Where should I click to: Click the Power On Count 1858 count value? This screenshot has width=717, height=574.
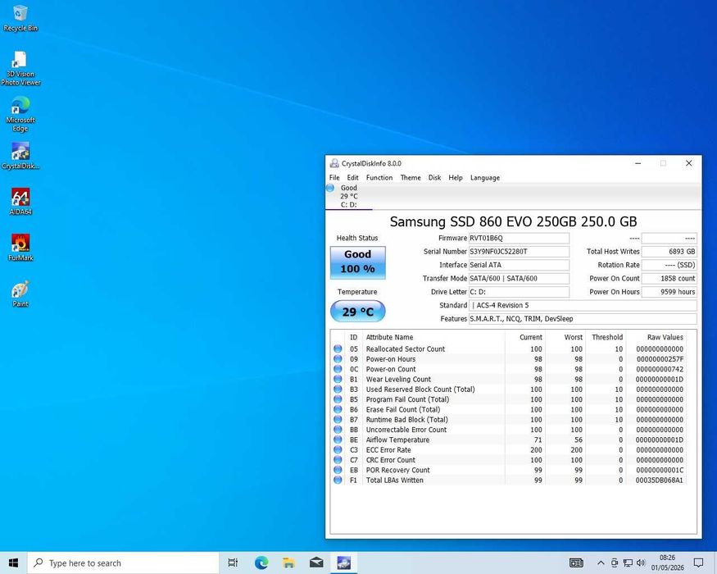[669, 278]
